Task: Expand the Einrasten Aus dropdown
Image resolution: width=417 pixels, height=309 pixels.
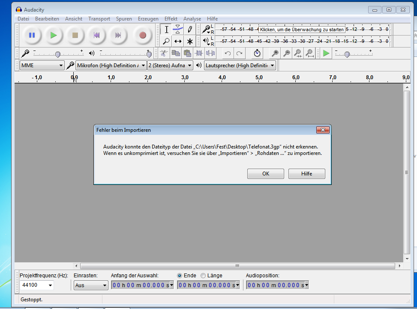Action: [x=91, y=285]
